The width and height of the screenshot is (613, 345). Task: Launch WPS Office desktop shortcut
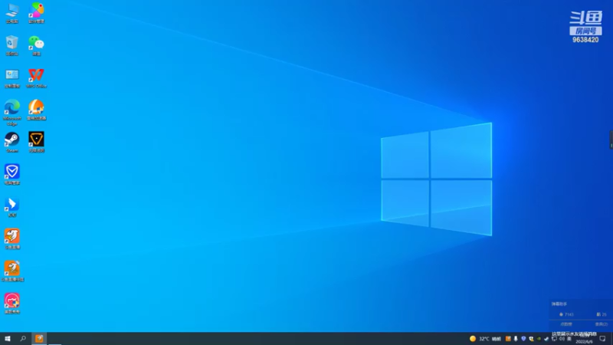pyautogui.click(x=36, y=78)
